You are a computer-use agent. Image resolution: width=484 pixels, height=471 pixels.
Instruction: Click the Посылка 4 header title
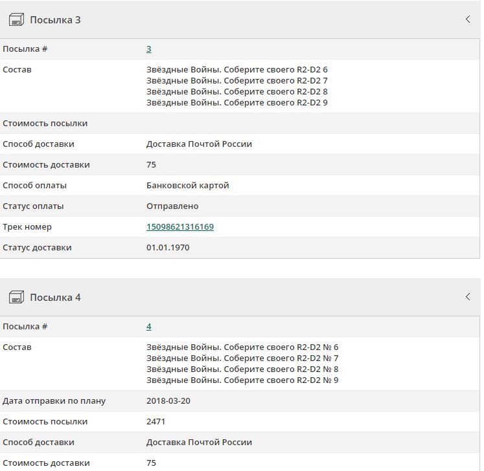tap(55, 298)
